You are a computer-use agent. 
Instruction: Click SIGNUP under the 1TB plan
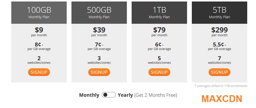point(159,72)
